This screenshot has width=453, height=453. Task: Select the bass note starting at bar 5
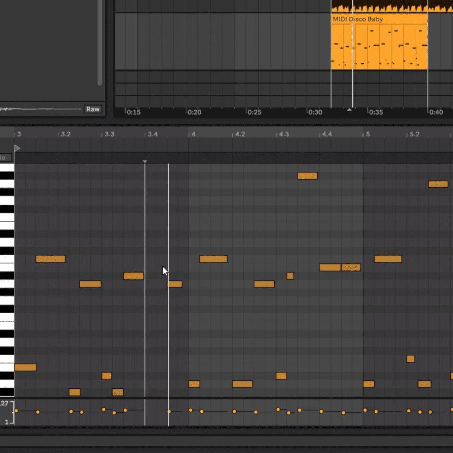(369, 384)
